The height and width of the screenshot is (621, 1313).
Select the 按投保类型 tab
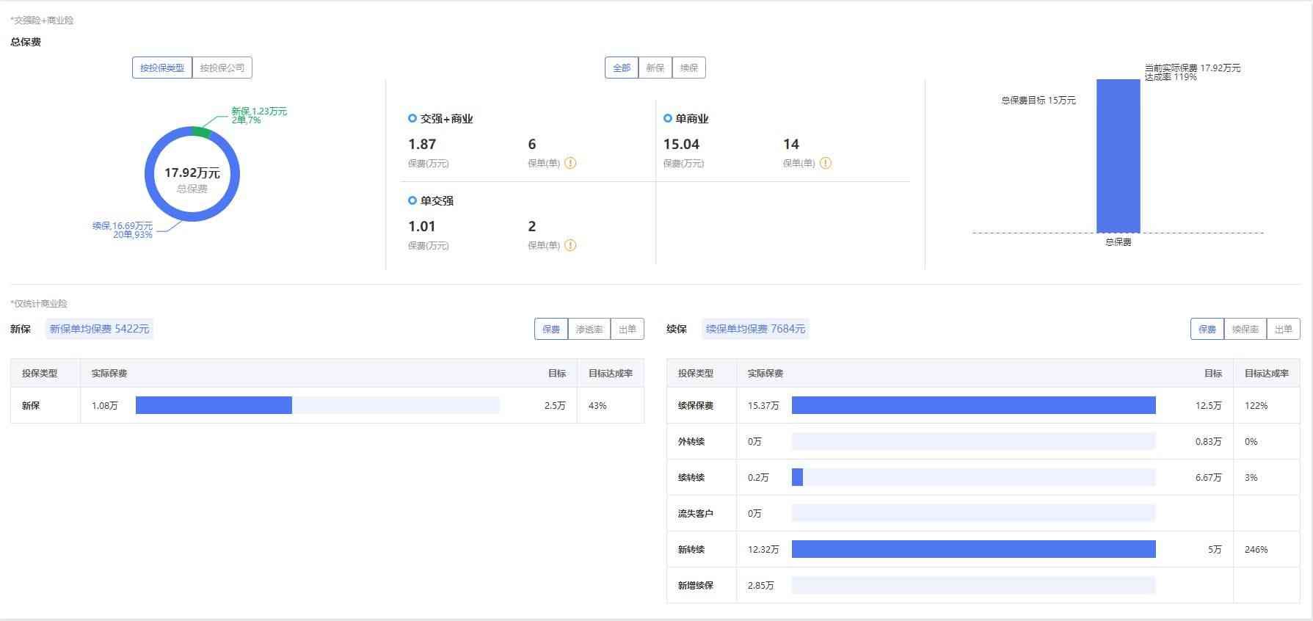pos(162,68)
